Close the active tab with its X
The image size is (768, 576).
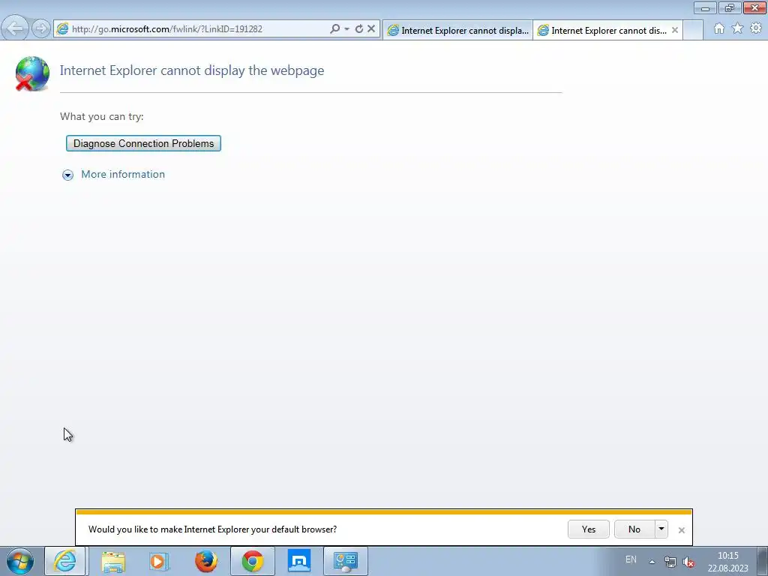tap(675, 30)
